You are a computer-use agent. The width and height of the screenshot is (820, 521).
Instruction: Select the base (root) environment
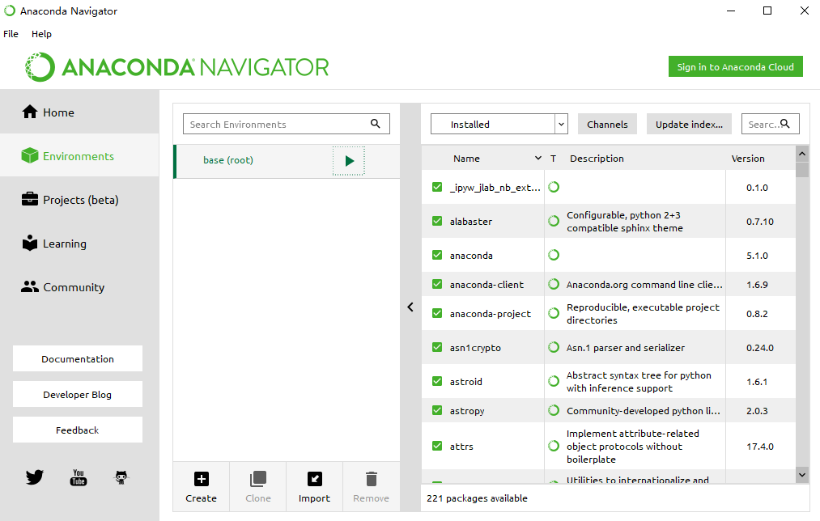click(287, 160)
